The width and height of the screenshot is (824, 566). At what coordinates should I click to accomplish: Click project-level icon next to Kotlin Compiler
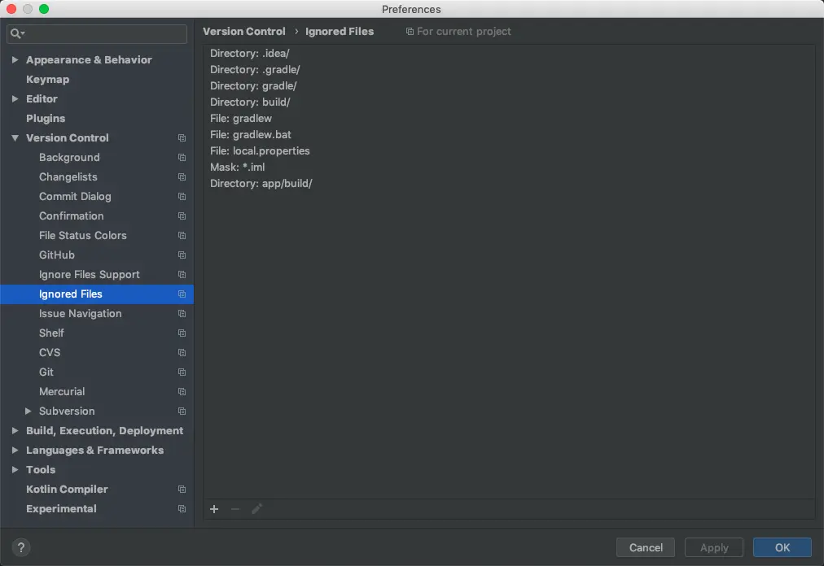tap(182, 489)
